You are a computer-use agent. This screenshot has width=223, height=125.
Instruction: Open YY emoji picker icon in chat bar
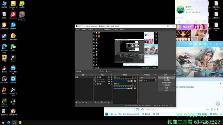pos(142,109)
